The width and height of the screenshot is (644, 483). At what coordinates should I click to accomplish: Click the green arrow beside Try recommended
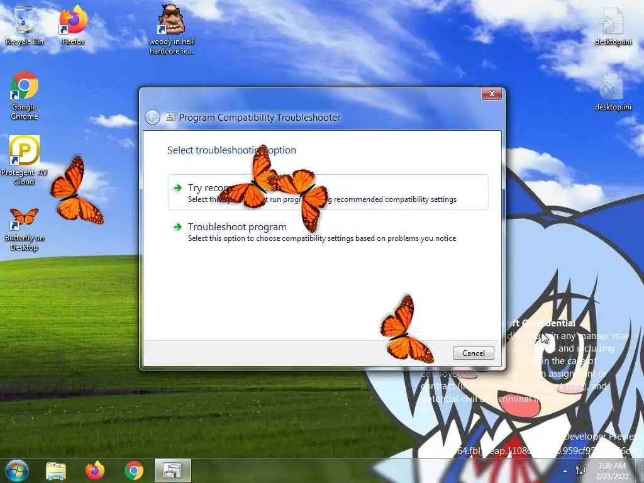pos(178,187)
